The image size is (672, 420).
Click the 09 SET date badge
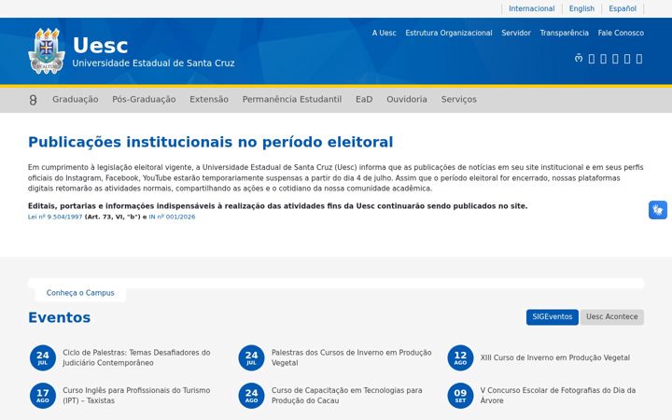pos(460,396)
